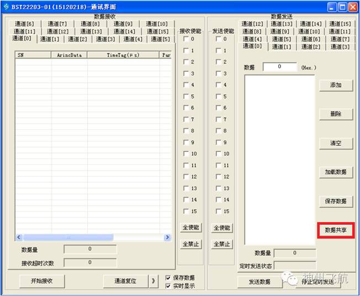Viewport: 360px width, 296px height.
Task: Enable receive channel 0 checkbox
Action: [186, 39]
